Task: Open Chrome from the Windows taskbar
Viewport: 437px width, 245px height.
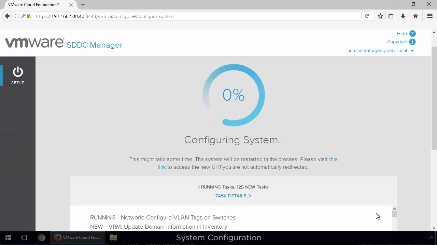Action: [41, 238]
